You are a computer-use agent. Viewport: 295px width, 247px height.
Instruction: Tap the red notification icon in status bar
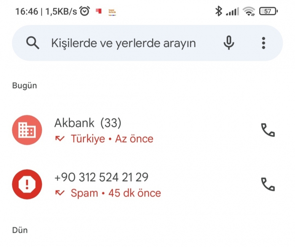pos(99,11)
